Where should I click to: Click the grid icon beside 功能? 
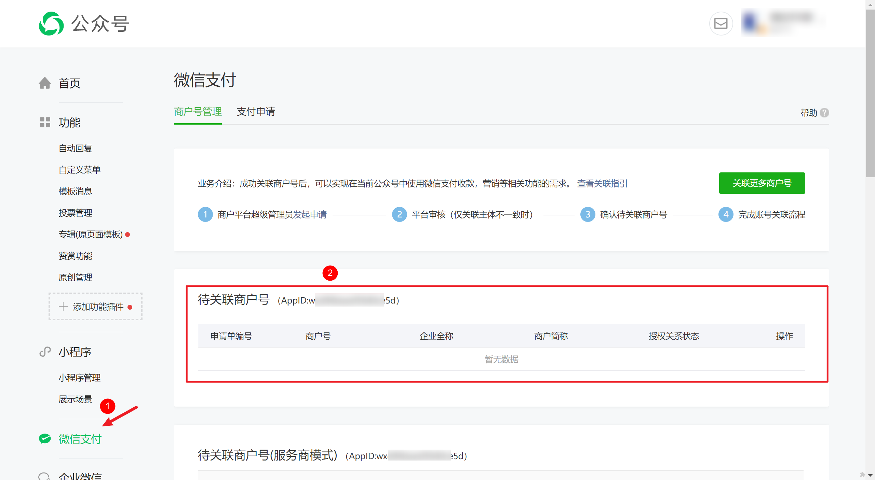45,122
